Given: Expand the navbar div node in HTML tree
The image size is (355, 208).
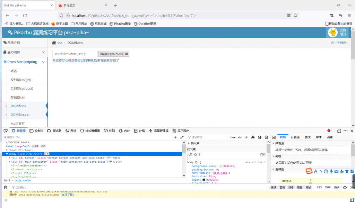Looking at the screenshot, I should (x=10, y=158).
